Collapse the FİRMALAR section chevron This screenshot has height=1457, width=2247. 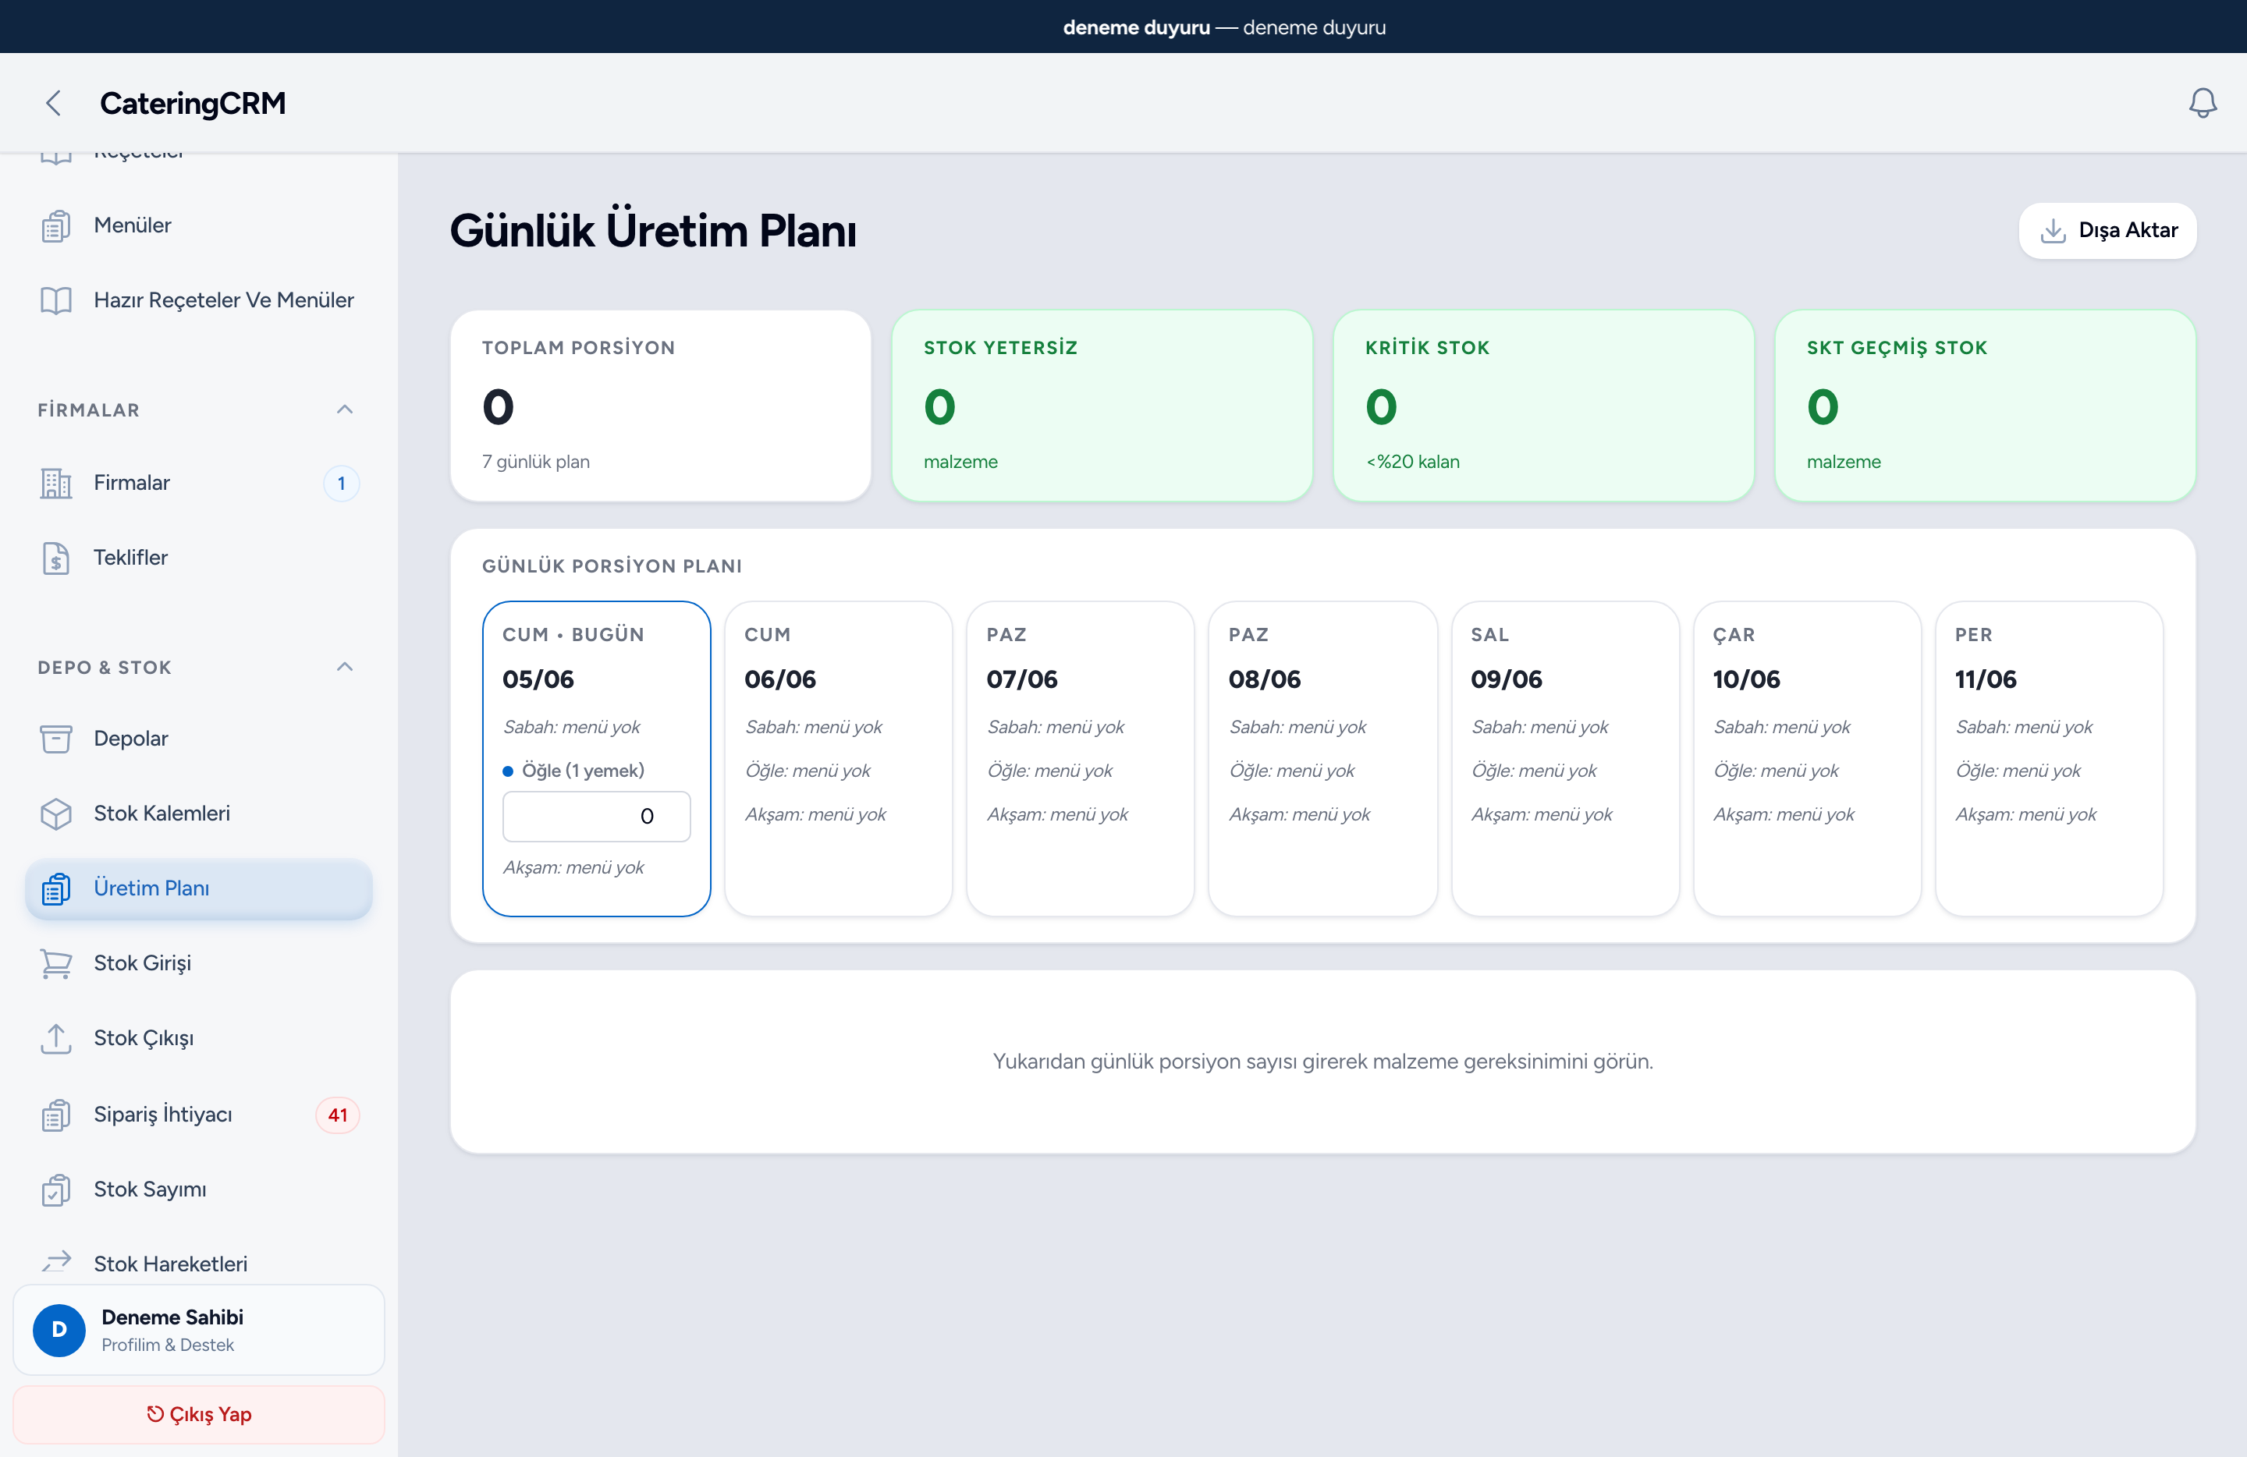(345, 409)
